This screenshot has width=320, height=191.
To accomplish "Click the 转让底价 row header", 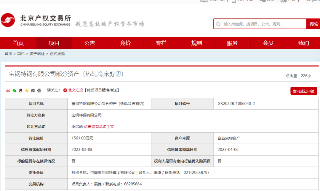I will (36, 138).
